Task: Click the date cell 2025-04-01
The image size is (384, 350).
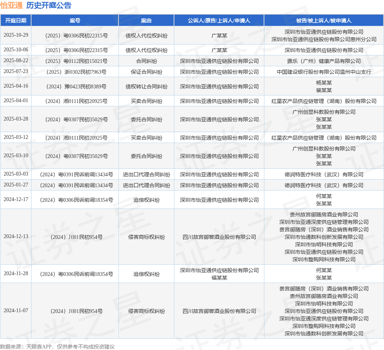Action: point(16,100)
